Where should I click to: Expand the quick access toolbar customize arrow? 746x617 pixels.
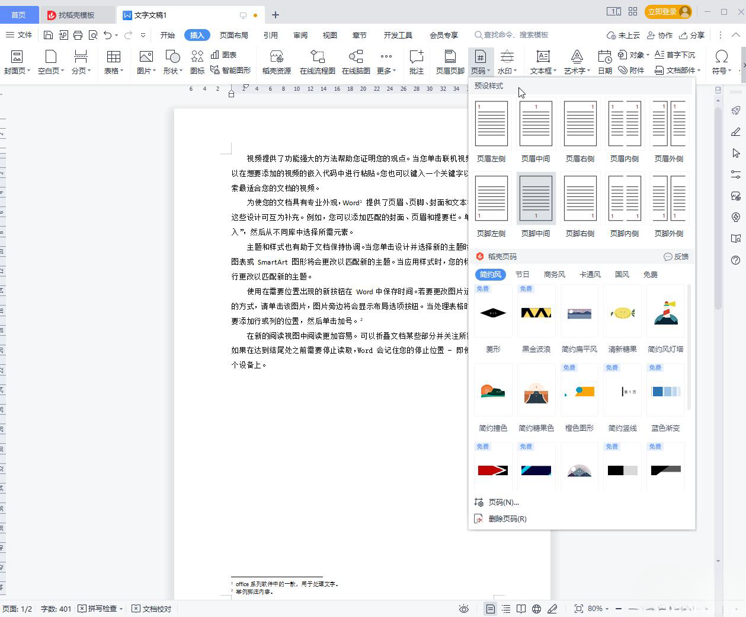[143, 35]
